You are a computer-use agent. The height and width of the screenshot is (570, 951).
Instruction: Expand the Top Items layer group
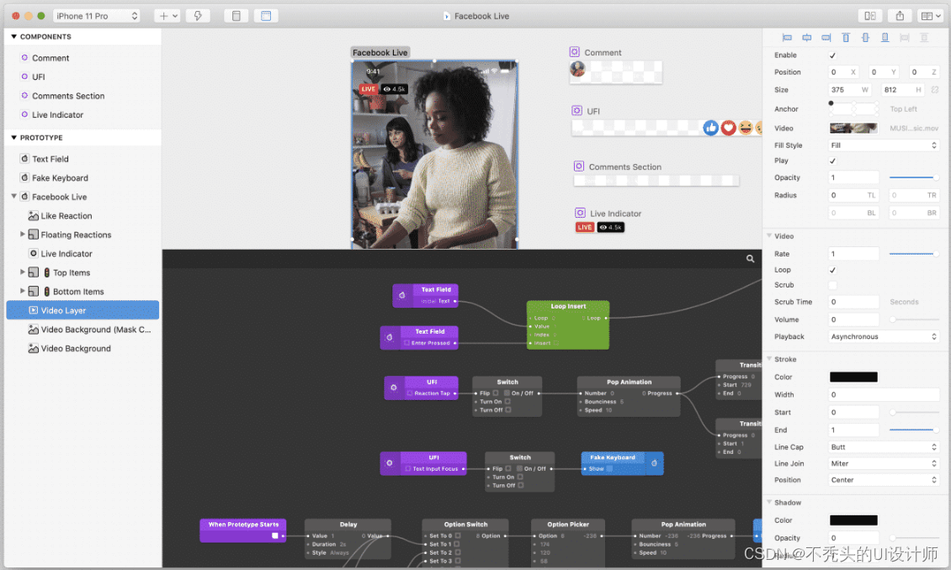point(23,272)
